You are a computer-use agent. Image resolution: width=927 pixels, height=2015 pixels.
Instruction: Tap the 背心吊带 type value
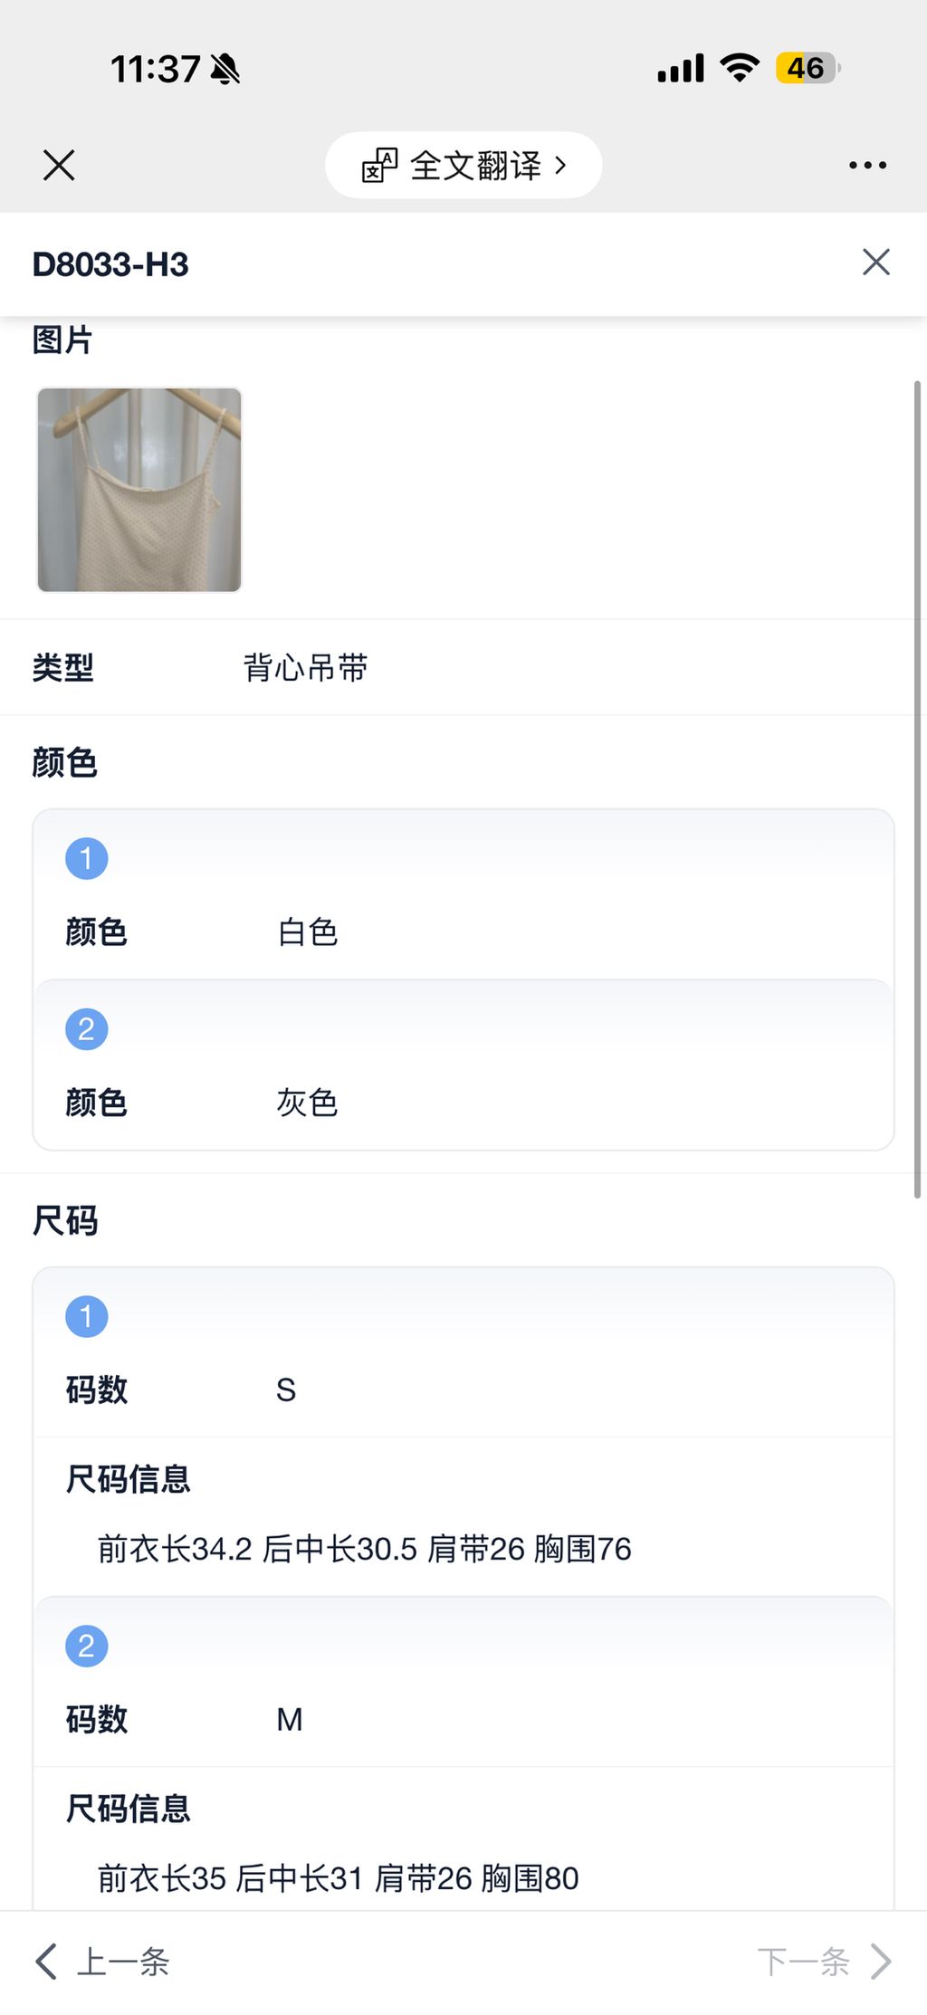pyautogui.click(x=306, y=668)
